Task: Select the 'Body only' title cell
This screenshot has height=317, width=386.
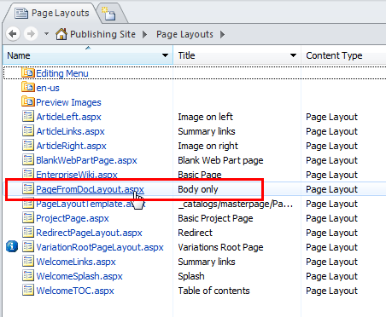Action: 198,189
